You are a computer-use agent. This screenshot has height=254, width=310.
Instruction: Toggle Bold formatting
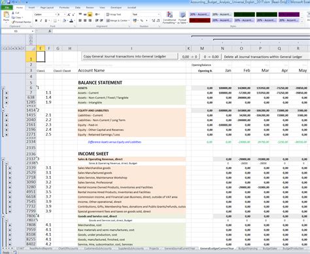(x=36, y=20)
